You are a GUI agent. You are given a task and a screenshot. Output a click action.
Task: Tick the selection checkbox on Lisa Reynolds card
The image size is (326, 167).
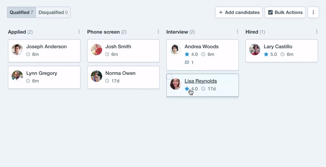tap(170, 77)
